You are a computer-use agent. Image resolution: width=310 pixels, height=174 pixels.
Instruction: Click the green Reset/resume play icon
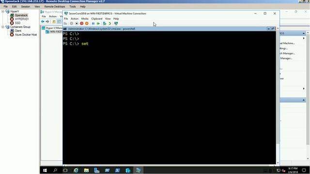[x=98, y=24]
